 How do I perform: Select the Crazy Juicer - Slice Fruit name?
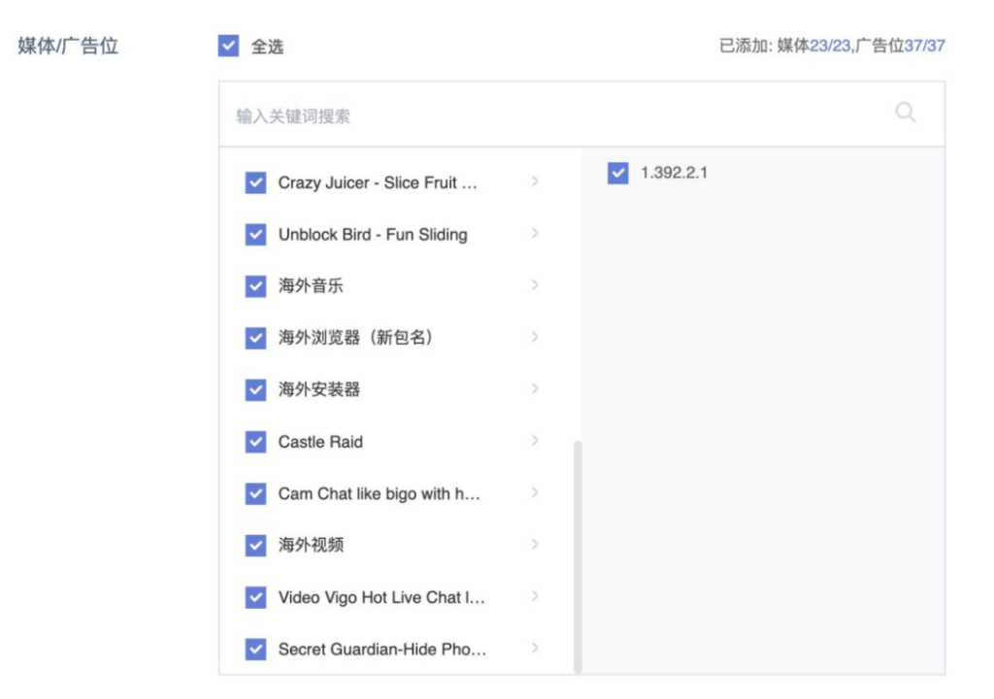(x=378, y=183)
